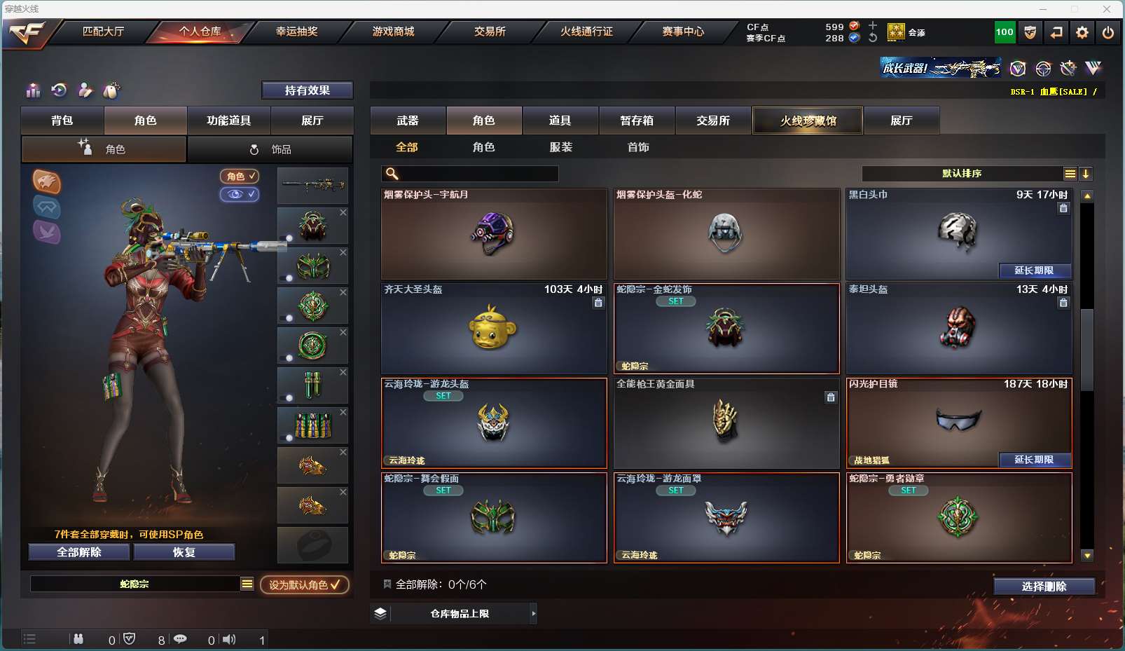Click the 选择删除 button
This screenshot has width=1125, height=651.
pyautogui.click(x=1044, y=587)
